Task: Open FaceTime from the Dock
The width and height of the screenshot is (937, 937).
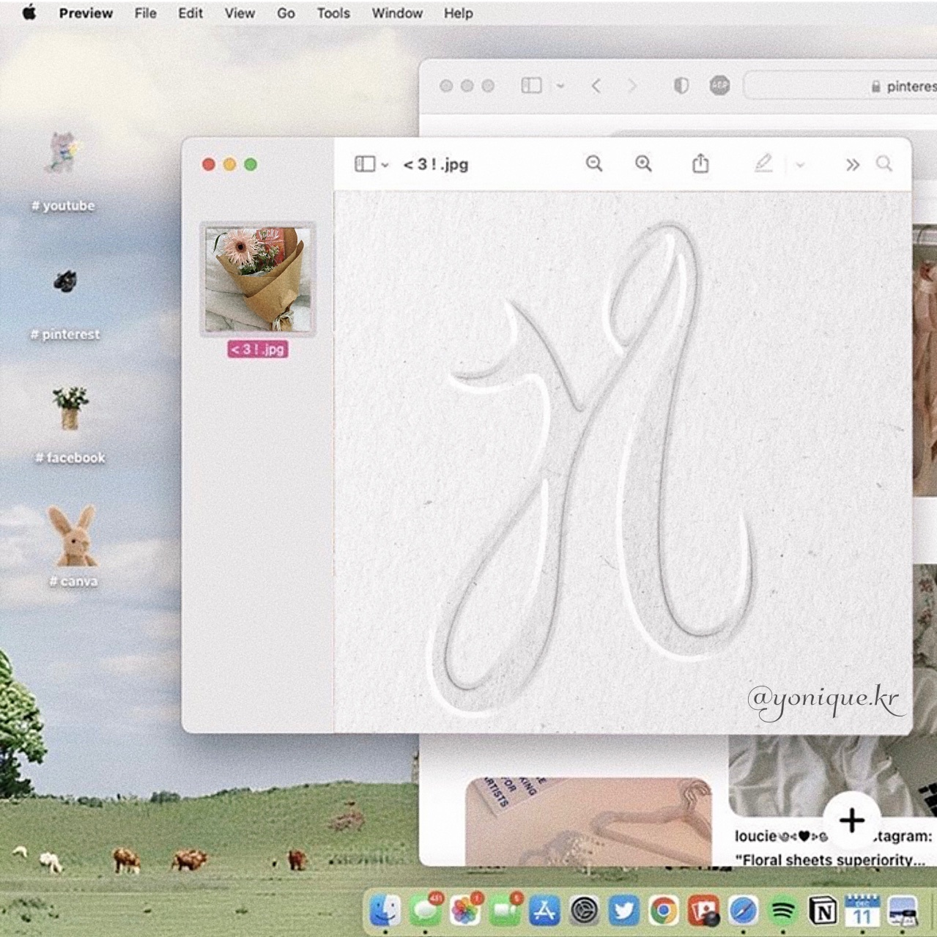Action: (504, 911)
